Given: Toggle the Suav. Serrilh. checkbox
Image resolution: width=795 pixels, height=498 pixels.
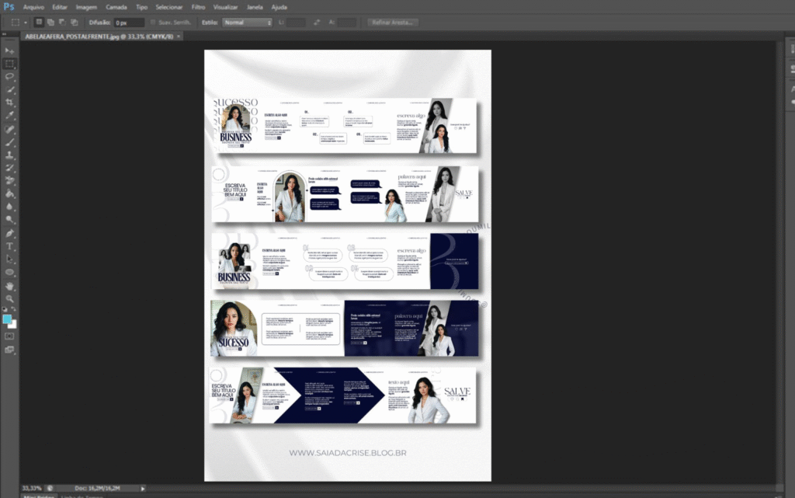Looking at the screenshot, I should point(153,23).
